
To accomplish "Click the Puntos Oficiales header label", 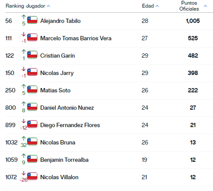I will click(x=189, y=6).
